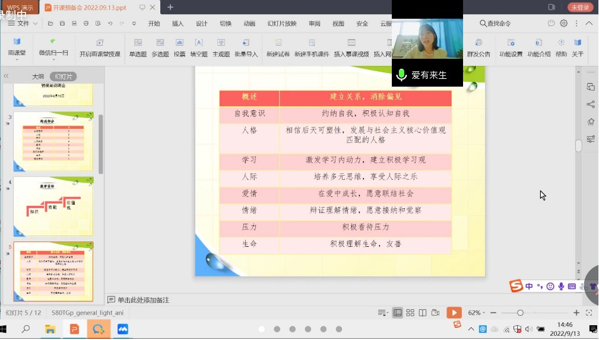Open 功能设置 feature settings
Image resolution: width=599 pixels, height=340 pixels.
(511, 47)
